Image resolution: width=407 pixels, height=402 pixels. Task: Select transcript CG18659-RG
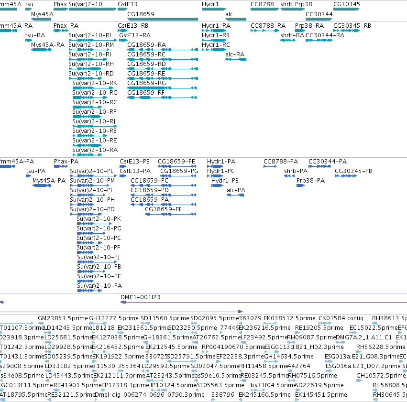pos(147,83)
